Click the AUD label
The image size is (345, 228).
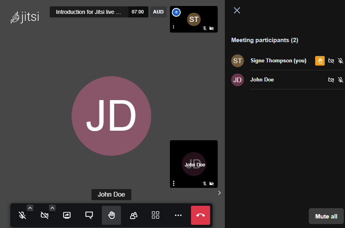(158, 12)
